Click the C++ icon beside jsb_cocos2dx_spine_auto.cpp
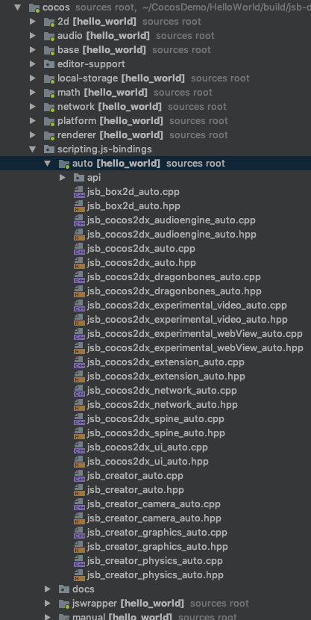 [x=79, y=419]
